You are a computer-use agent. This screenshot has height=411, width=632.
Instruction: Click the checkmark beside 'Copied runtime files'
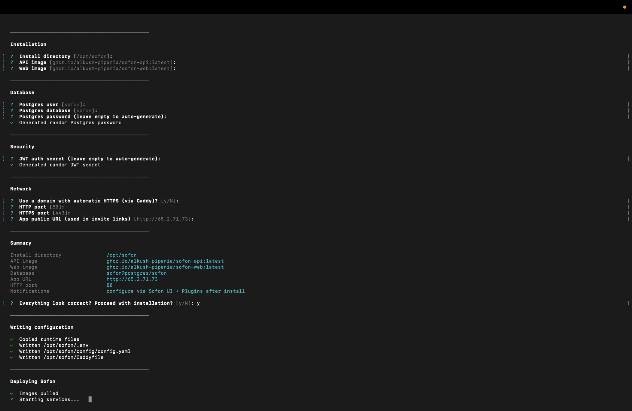tap(12, 339)
